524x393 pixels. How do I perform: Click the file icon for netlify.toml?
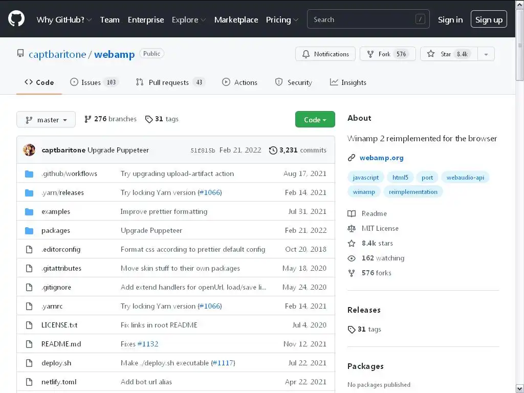pyautogui.click(x=29, y=382)
